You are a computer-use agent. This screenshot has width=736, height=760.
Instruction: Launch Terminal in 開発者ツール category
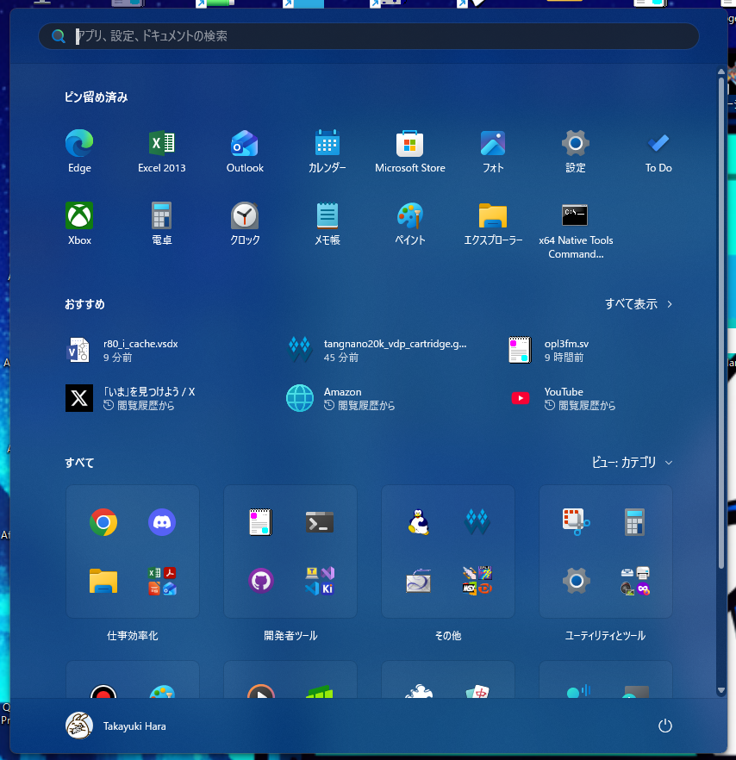(x=320, y=522)
